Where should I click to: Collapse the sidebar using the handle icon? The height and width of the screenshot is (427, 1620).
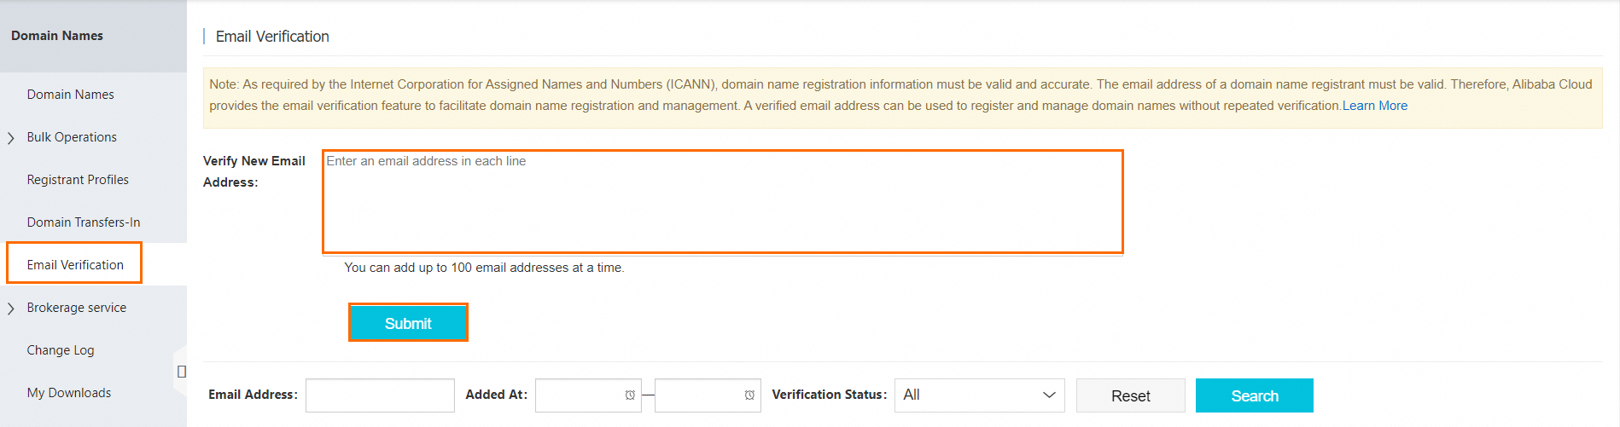point(181,372)
